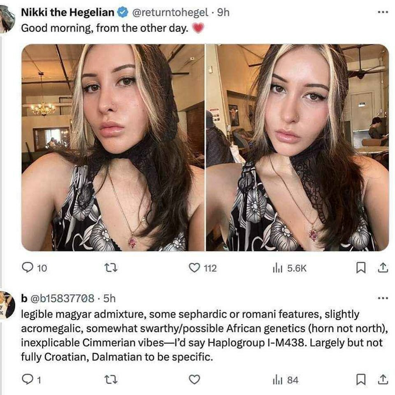Like the Good morning post
The image size is (395, 395).
202,268
